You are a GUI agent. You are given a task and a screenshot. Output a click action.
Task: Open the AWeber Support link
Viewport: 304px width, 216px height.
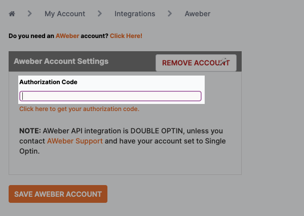[75, 141]
